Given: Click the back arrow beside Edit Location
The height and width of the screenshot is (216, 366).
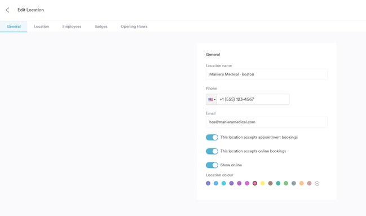Looking at the screenshot, I should click(7, 10).
